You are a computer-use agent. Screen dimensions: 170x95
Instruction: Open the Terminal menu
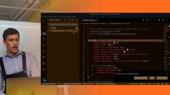click(69, 17)
